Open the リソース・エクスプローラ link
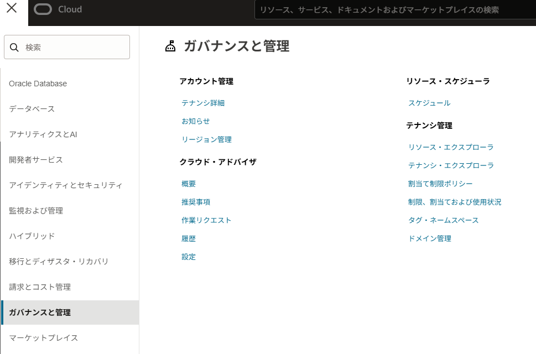This screenshot has height=354, width=536. click(x=451, y=147)
